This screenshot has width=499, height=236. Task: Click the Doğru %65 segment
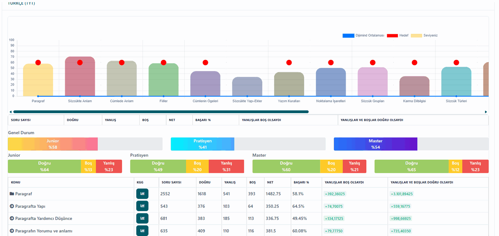[411, 166]
